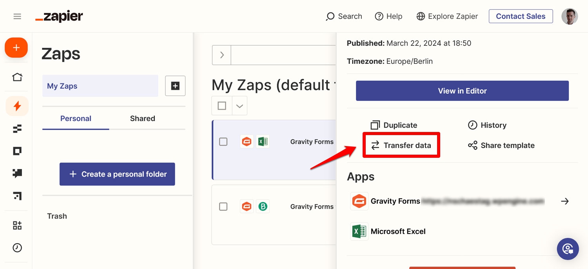Expand the panel with the chevron button
Image resolution: width=588 pixels, height=269 pixels.
point(222,55)
